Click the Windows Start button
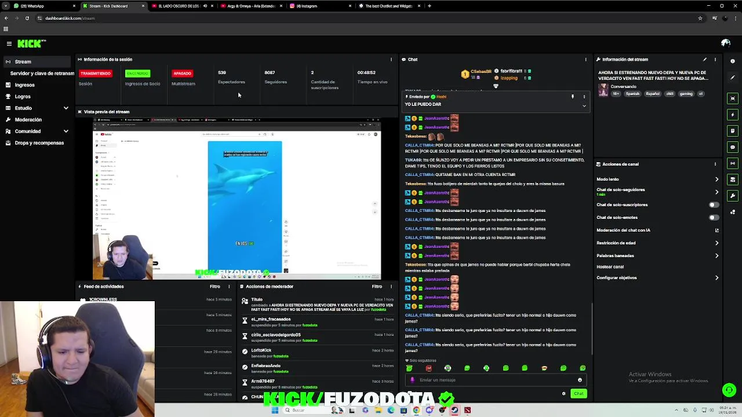Viewport: 742px width, 417px height. (275, 410)
